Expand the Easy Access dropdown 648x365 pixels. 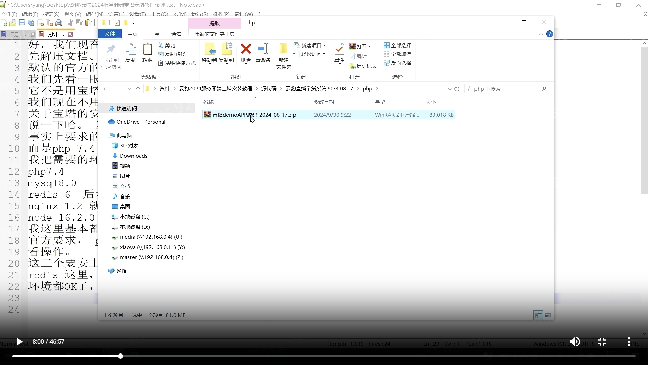(x=324, y=54)
